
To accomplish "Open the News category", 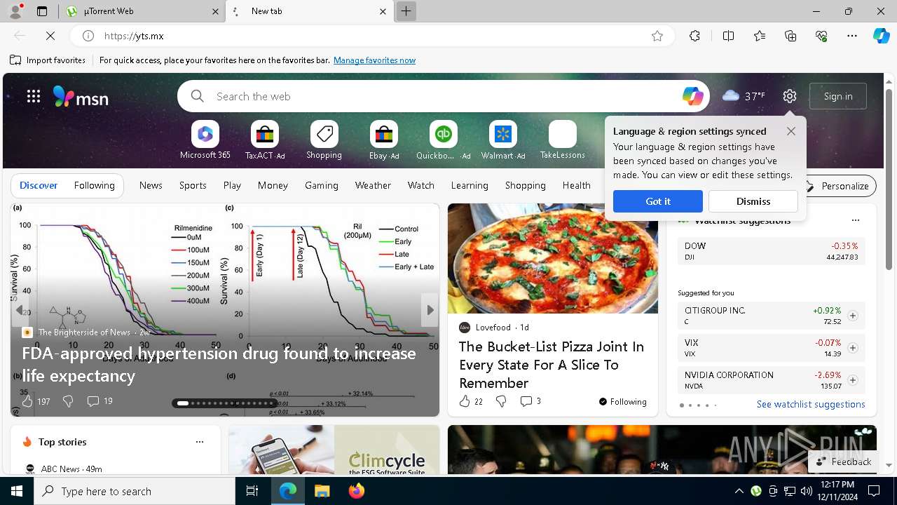I will tap(151, 186).
